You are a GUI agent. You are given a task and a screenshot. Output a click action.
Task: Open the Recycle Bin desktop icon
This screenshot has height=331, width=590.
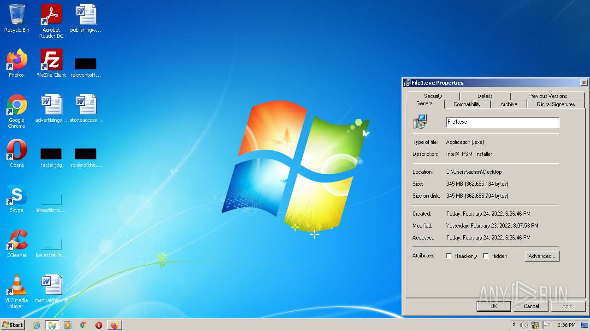tap(17, 19)
